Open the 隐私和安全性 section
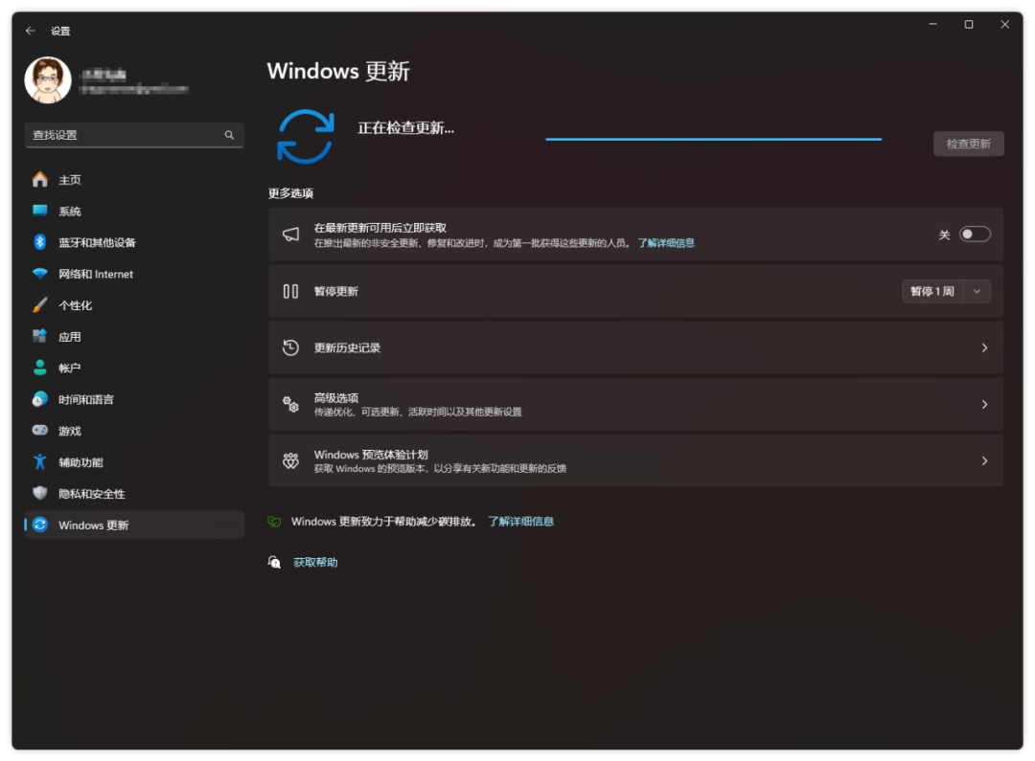Screen dimensions: 1035x761 tap(134, 493)
